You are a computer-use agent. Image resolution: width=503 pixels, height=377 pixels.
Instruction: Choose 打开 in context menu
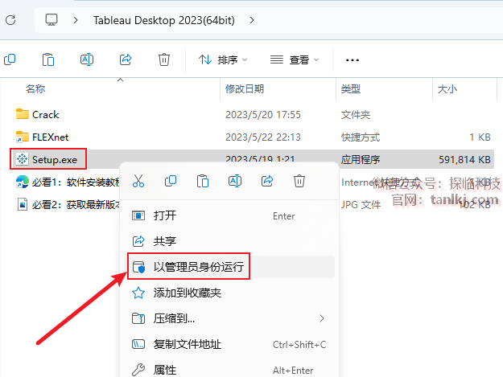(229, 215)
